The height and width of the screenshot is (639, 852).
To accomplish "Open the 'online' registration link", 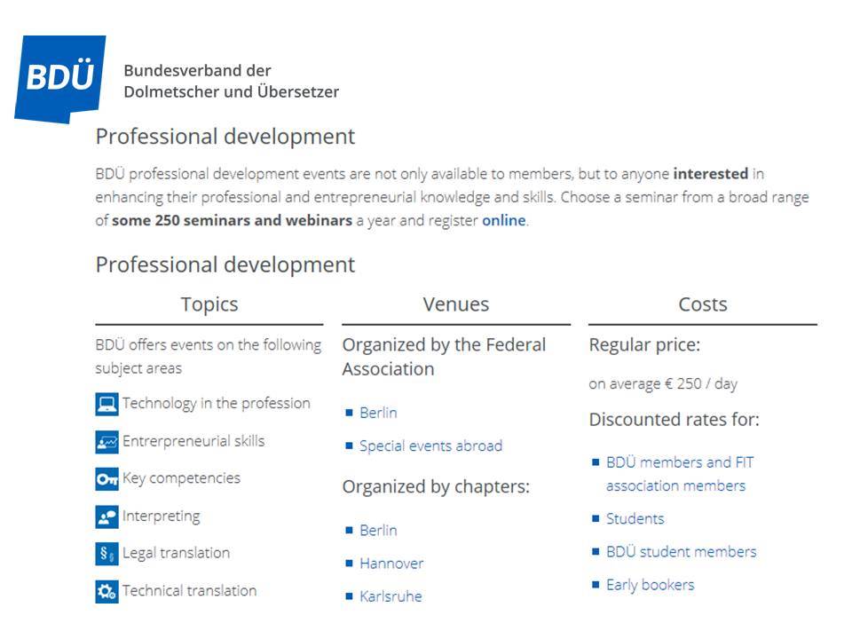I will tap(504, 221).
